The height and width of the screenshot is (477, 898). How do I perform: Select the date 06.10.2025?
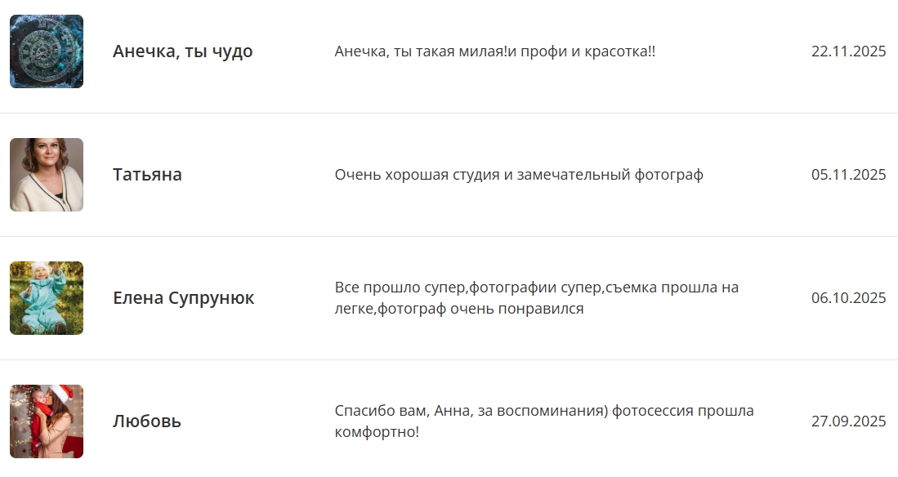(x=848, y=298)
